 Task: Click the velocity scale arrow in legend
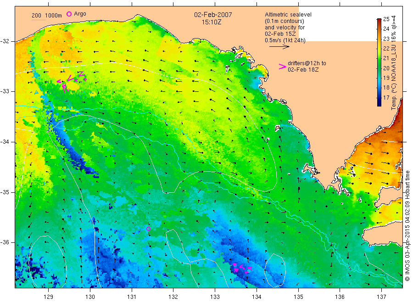(279, 47)
